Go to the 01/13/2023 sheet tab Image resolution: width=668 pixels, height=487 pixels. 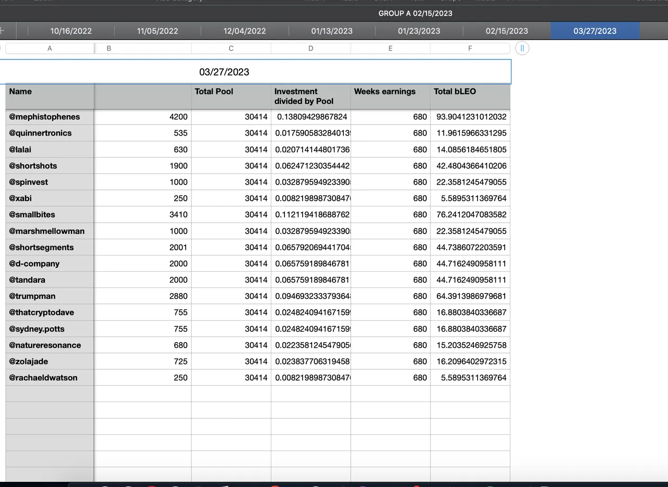[x=332, y=31]
